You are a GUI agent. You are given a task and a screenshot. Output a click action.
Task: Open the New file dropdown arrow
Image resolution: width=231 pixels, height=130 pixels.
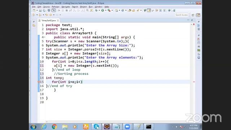coord(37,10)
